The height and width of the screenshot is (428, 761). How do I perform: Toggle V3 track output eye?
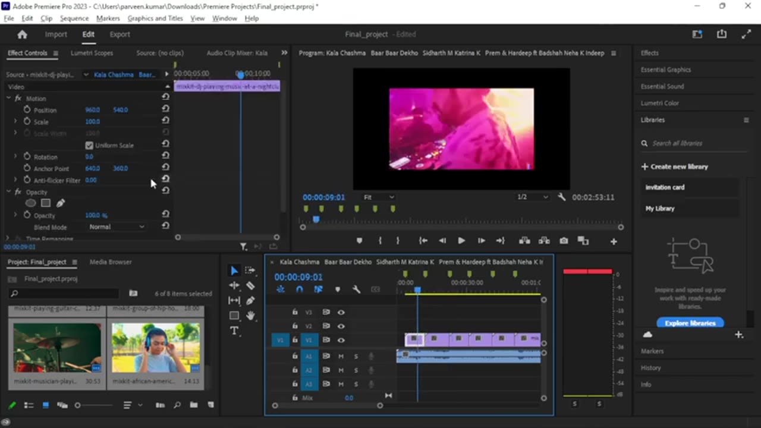[x=341, y=312]
